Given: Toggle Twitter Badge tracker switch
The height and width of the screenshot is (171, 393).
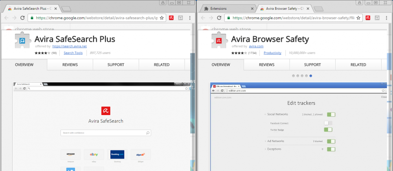Looking at the screenshot, I should (328, 130).
